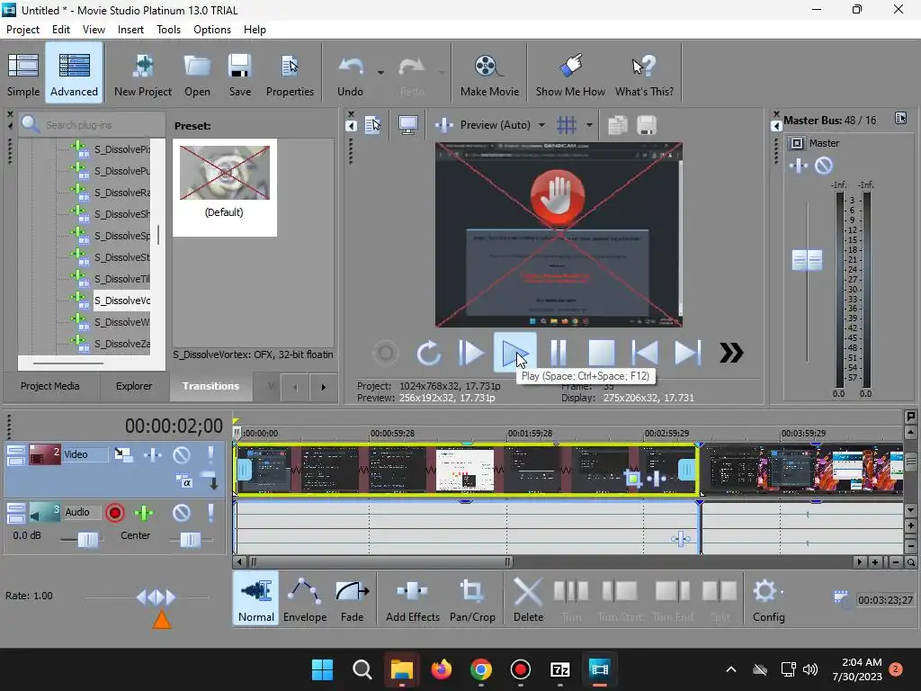Open the Config gear menu
The width and height of the screenshot is (921, 691).
coord(768,598)
